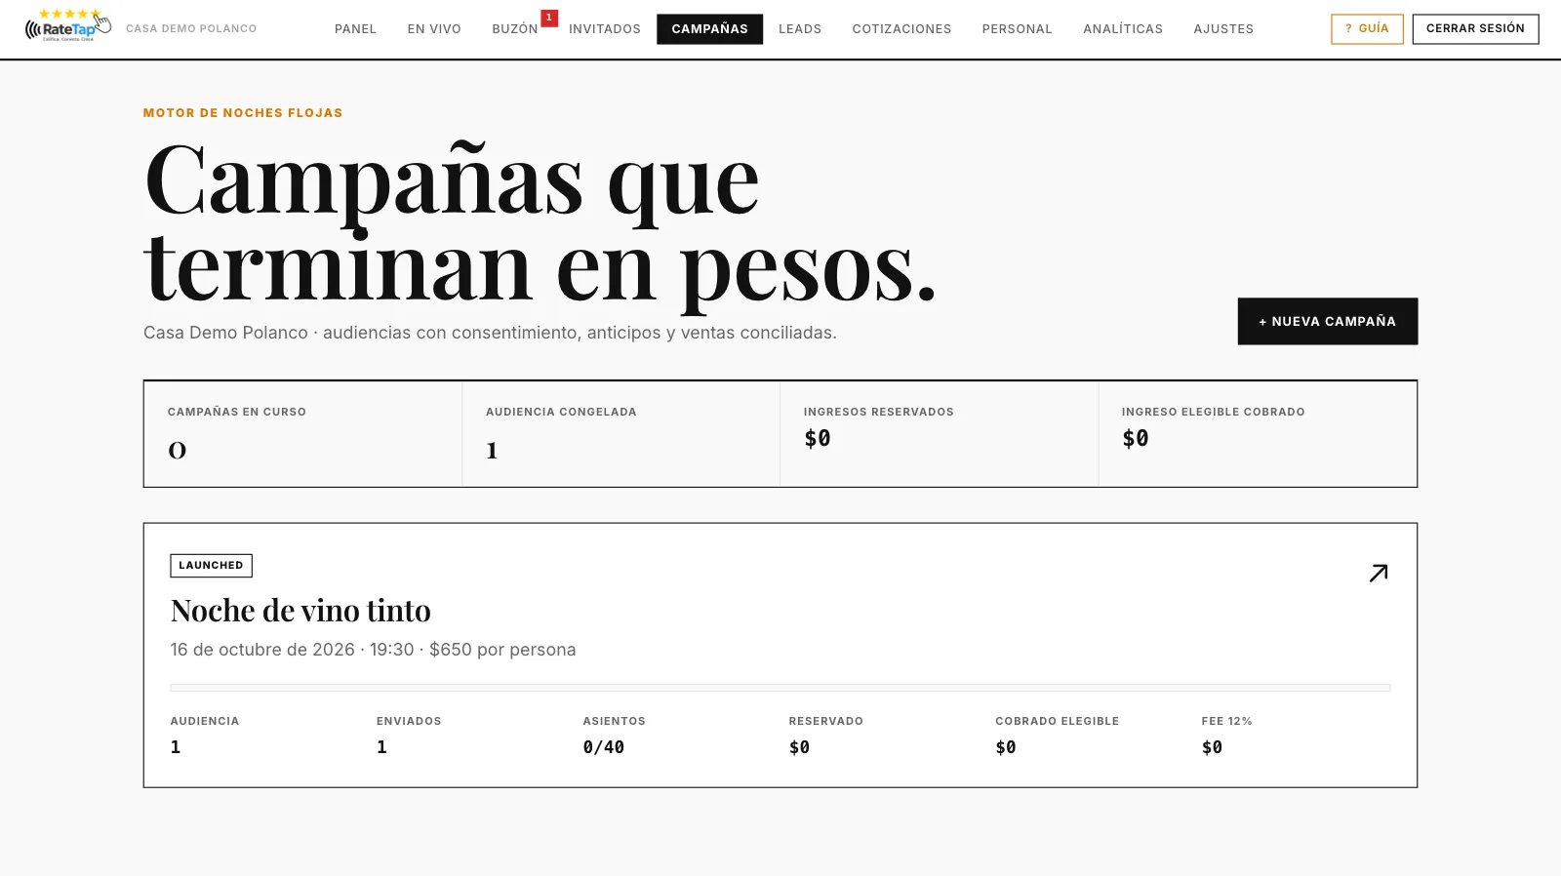Open the campaign arrow icon for Noche de vino tinto
1561x876 pixels.
(x=1378, y=574)
